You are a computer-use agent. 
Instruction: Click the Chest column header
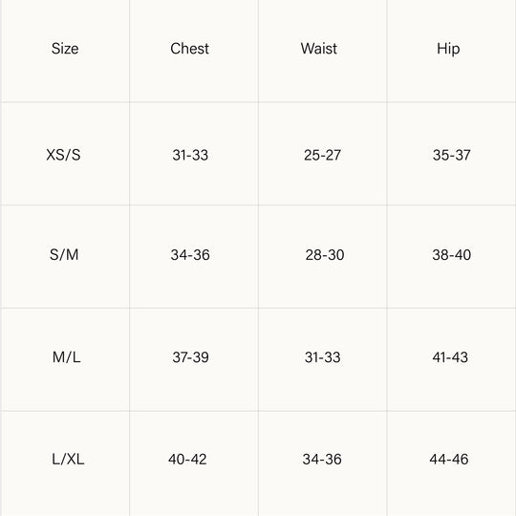coord(189,49)
